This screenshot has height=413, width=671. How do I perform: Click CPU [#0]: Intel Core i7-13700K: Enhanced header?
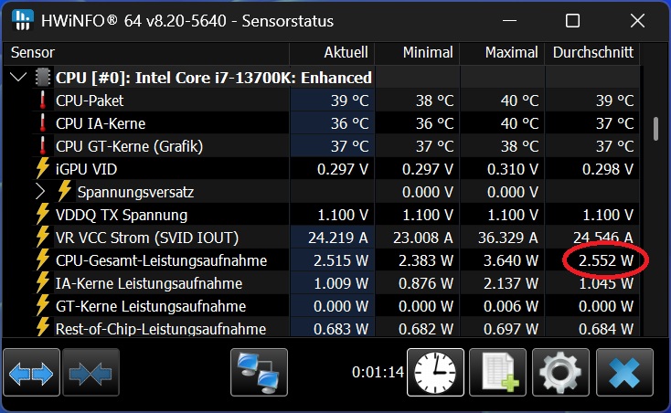(214, 78)
